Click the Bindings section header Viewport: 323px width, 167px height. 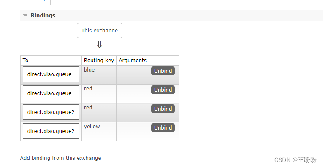(x=43, y=16)
